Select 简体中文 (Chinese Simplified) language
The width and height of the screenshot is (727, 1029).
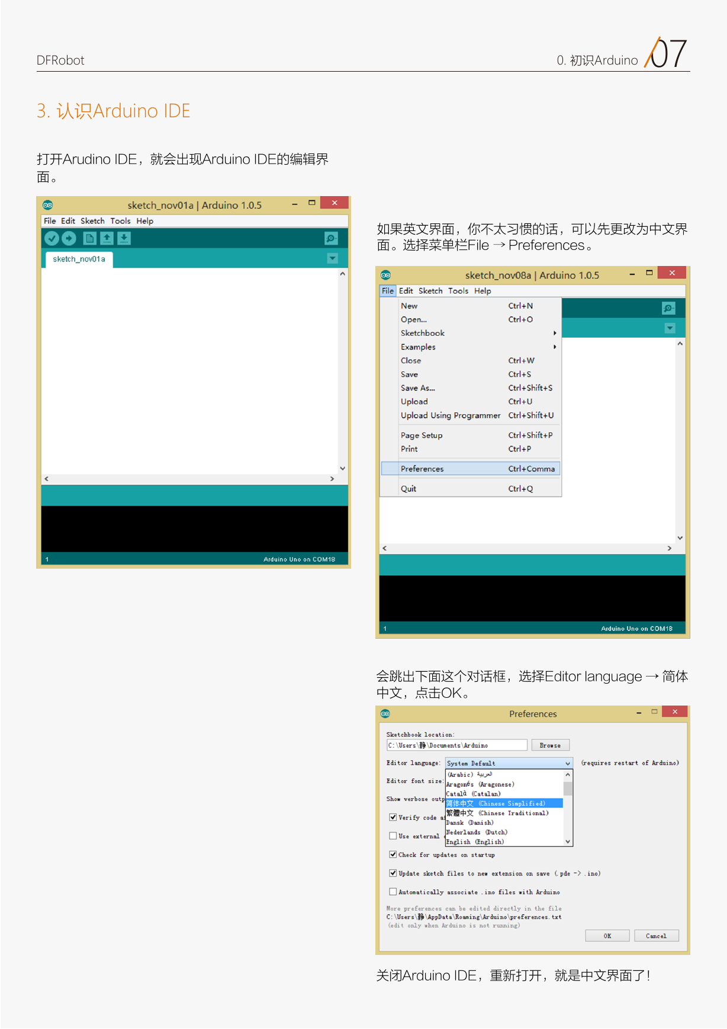click(504, 803)
